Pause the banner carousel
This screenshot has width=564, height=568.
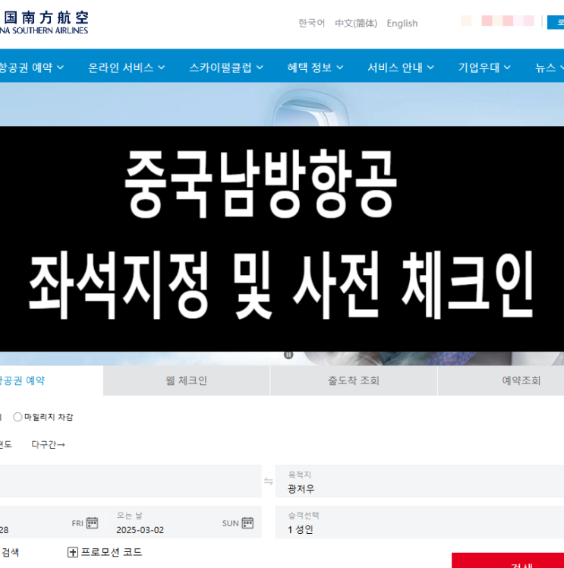(x=288, y=355)
